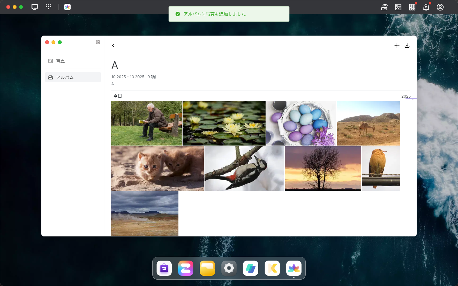Dismiss the アルバムに写真を追加しました notification
Viewport: 458px width, 286px height.
pyautogui.click(x=229, y=14)
